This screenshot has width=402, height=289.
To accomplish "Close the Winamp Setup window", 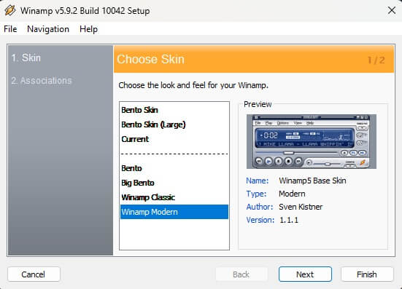I will pyautogui.click(x=392, y=10).
